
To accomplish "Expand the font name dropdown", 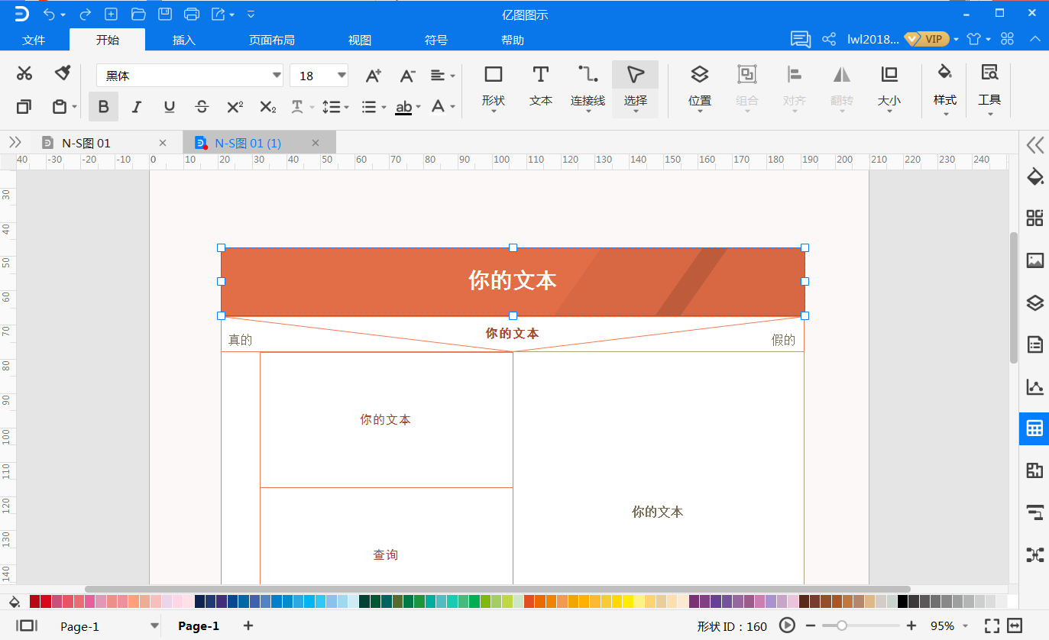I will coord(277,75).
